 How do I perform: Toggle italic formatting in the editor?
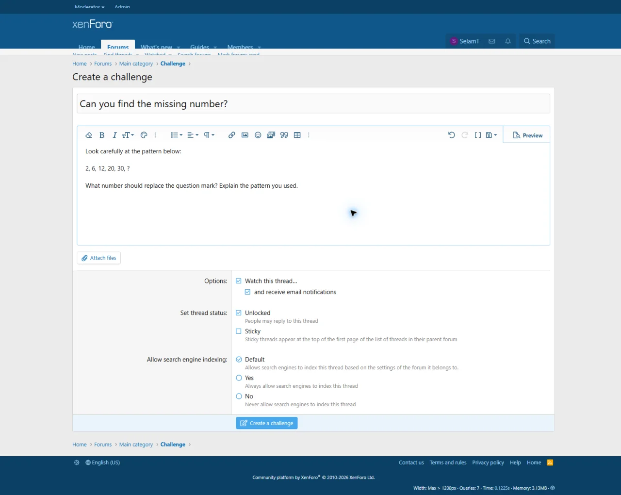(x=114, y=135)
